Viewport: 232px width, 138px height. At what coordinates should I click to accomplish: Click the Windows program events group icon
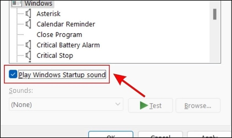coord(18,3)
